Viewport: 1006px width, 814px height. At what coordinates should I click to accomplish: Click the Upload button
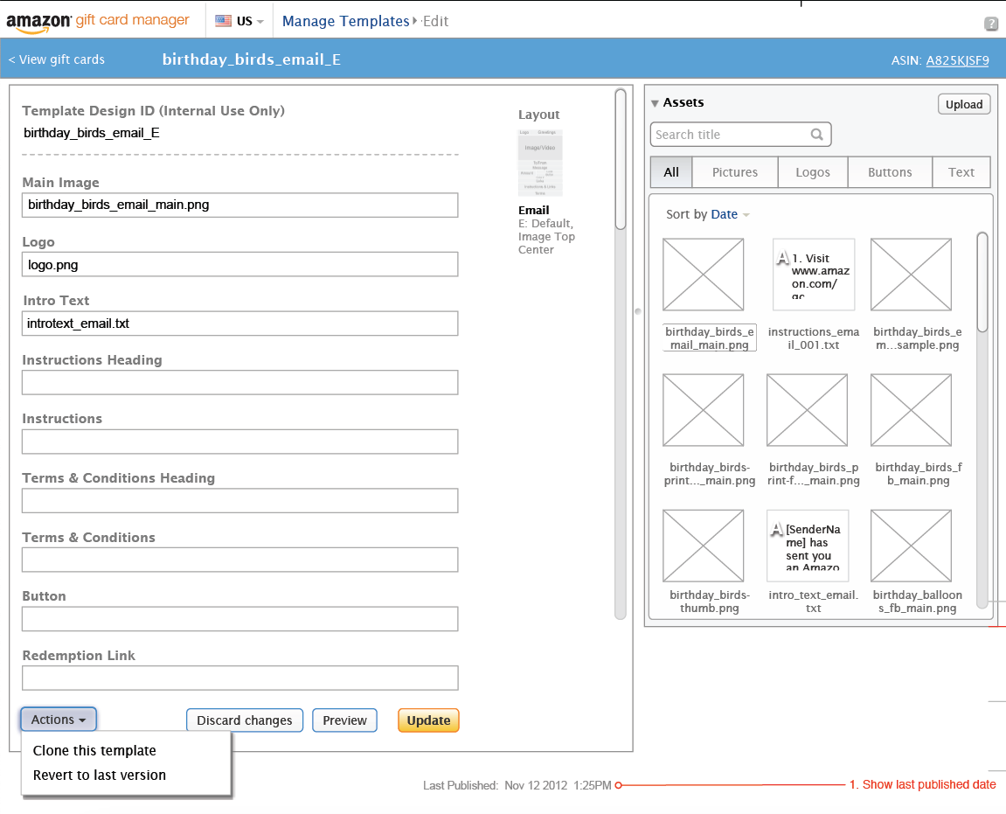pos(964,104)
